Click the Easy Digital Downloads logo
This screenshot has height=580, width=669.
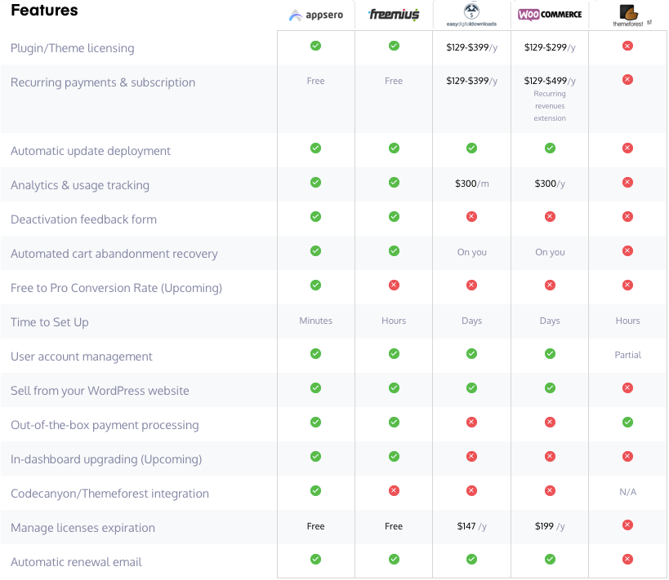pos(471,15)
